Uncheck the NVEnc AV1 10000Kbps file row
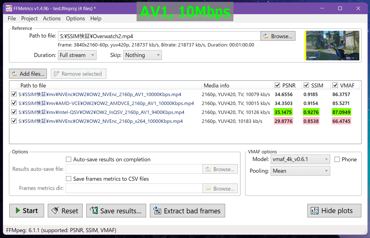Image resolution: width=370 pixels, height=238 pixels. tap(14, 94)
